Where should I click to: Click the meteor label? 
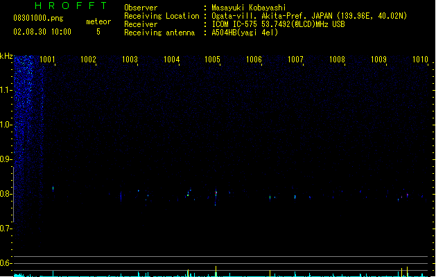tap(98, 21)
